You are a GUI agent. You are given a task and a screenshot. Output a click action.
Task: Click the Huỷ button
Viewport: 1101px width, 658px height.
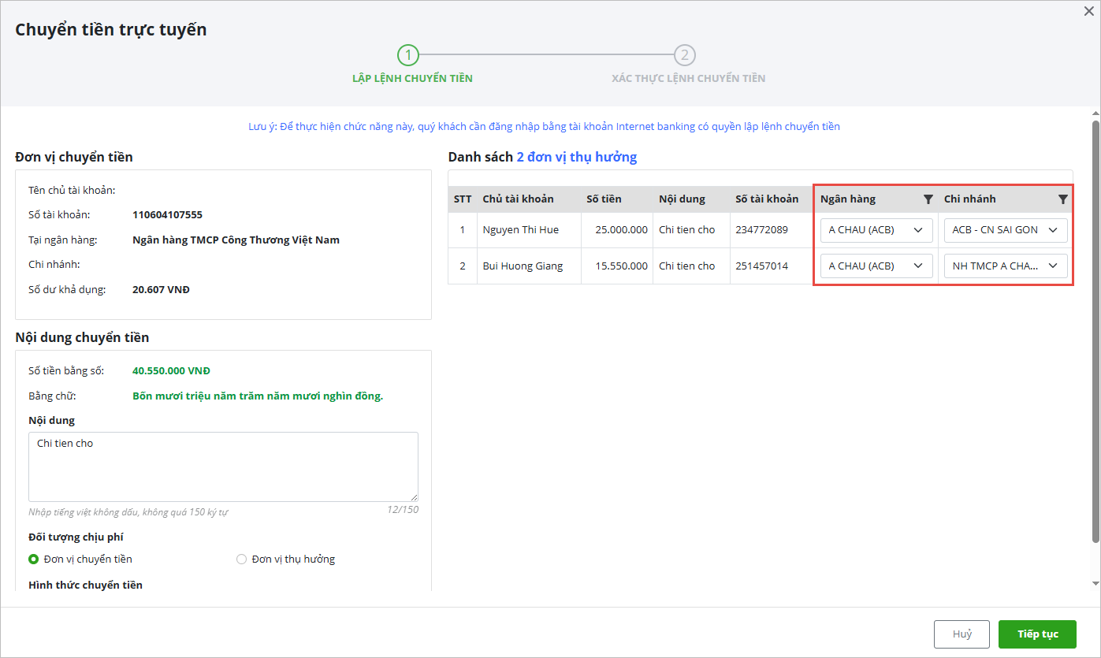click(961, 634)
